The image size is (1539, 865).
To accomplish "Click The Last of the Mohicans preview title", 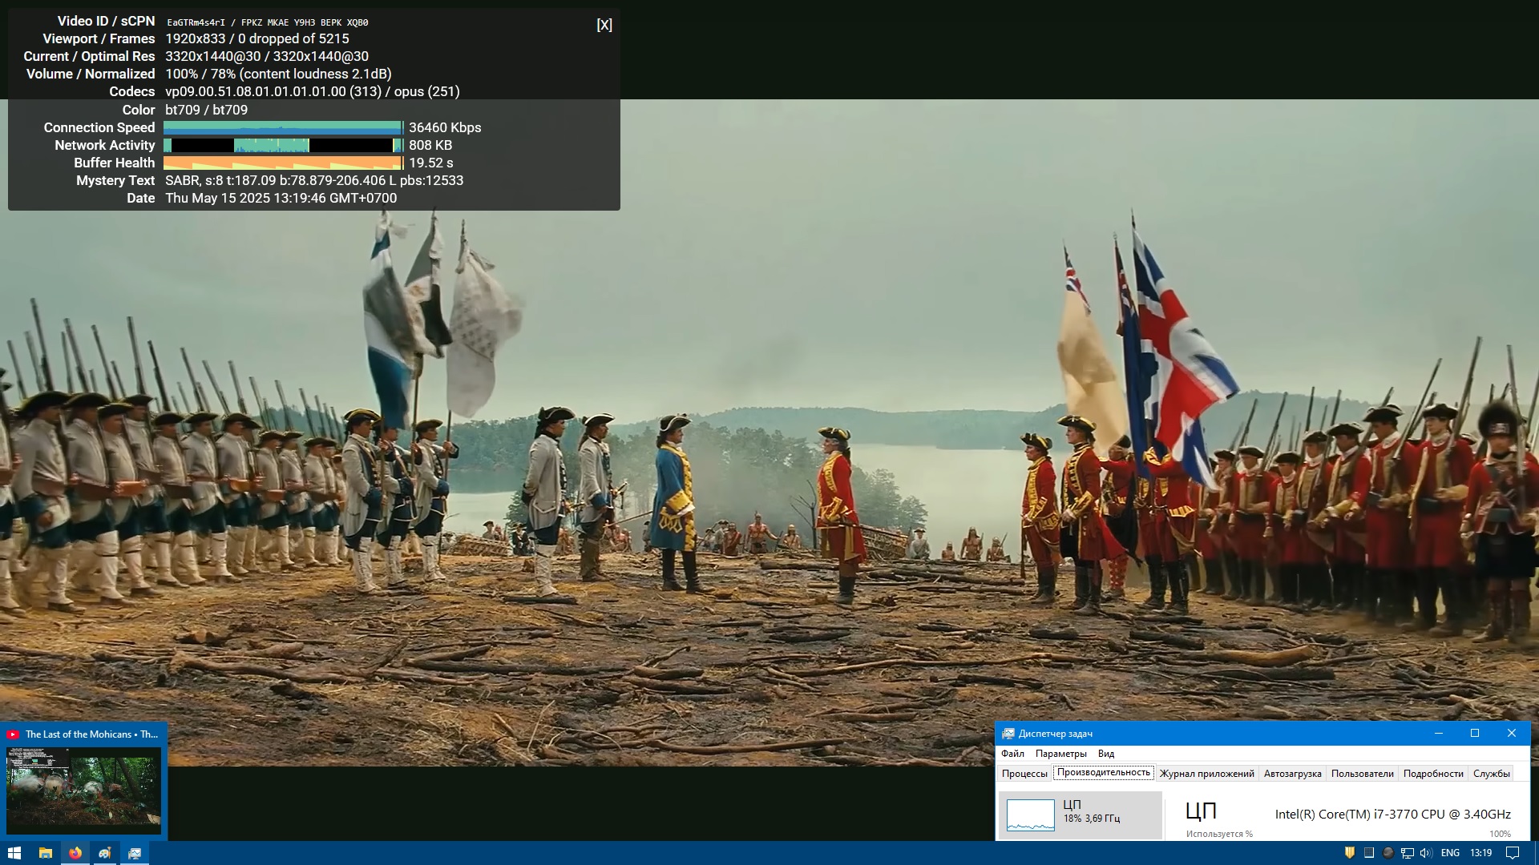I will click(x=91, y=734).
